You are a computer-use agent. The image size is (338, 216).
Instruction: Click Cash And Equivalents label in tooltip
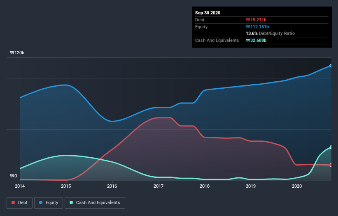pyautogui.click(x=217, y=40)
